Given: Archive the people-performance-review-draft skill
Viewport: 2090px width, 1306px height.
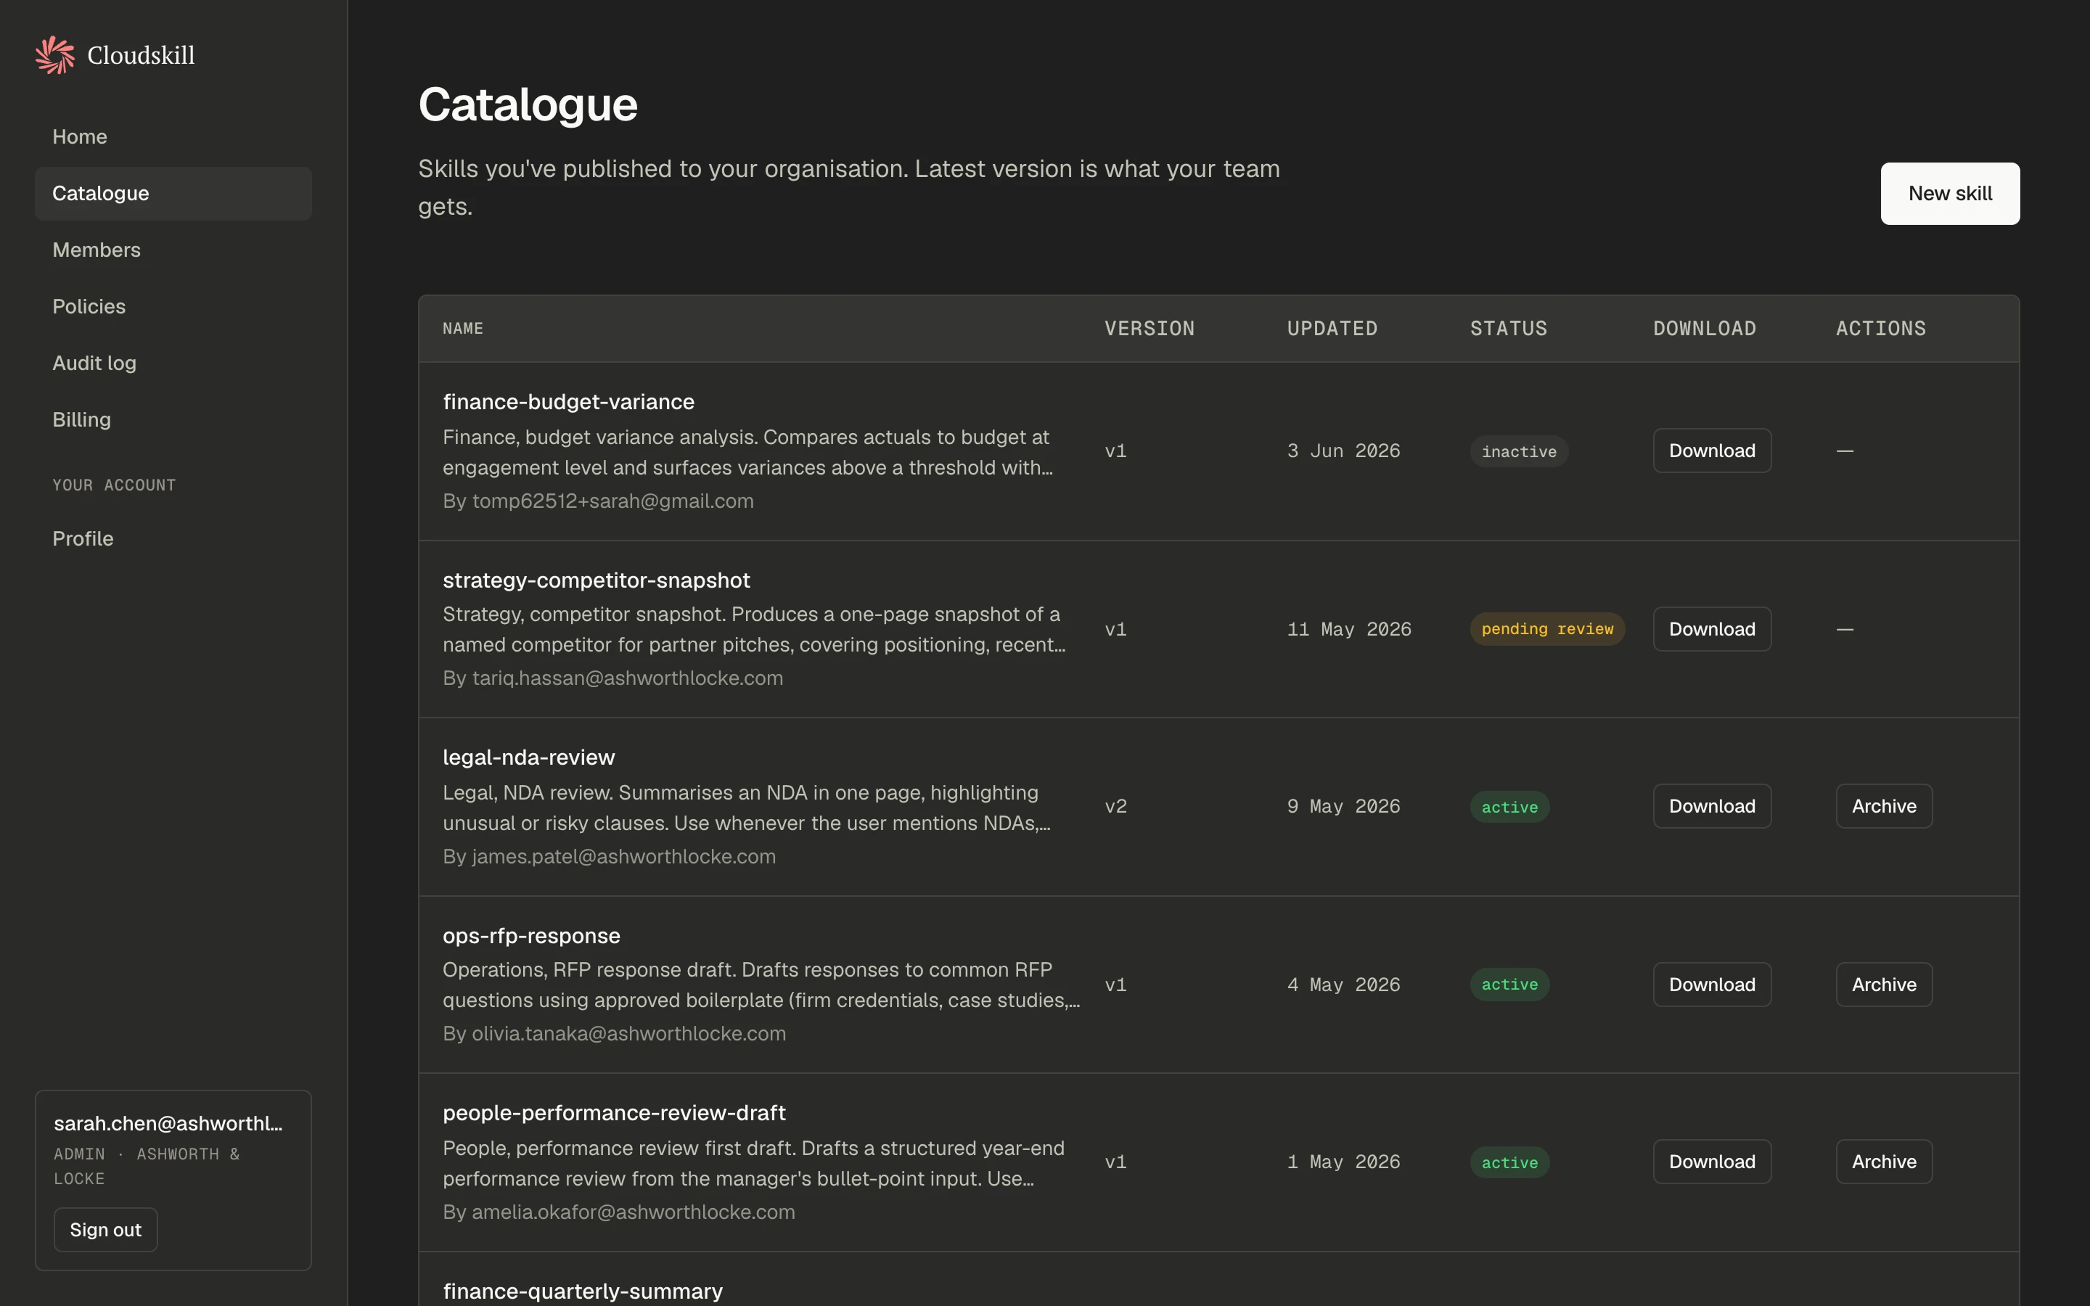Looking at the screenshot, I should tap(1884, 1162).
